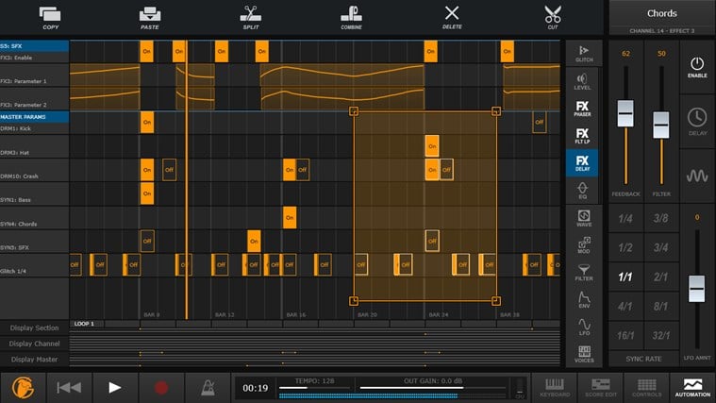This screenshot has height=403, width=716.
Task: Click the metronome icon
Action: 206,387
